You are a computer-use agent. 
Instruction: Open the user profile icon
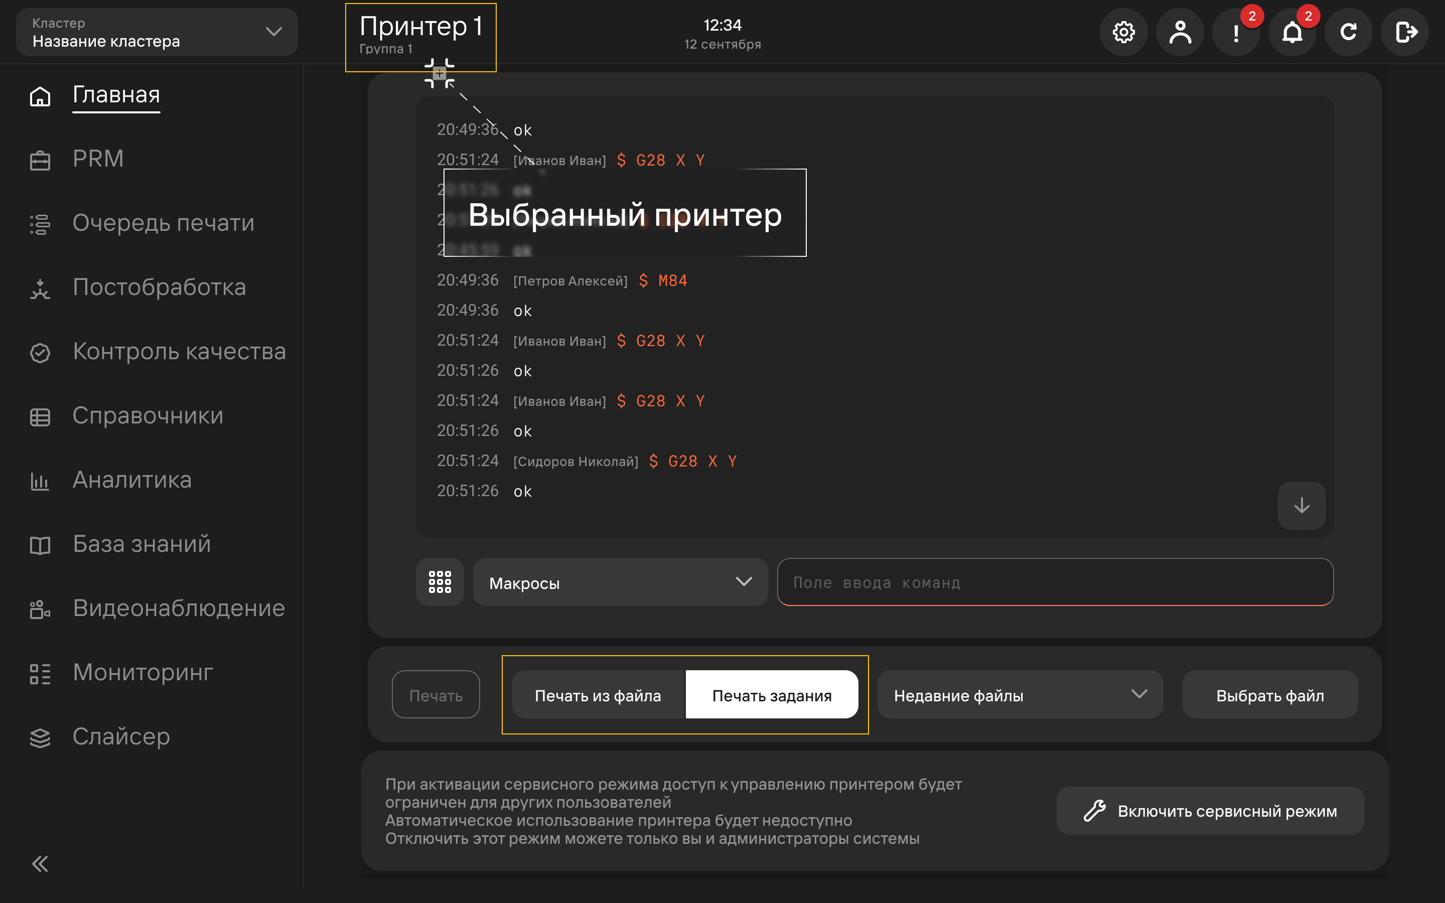click(1180, 32)
